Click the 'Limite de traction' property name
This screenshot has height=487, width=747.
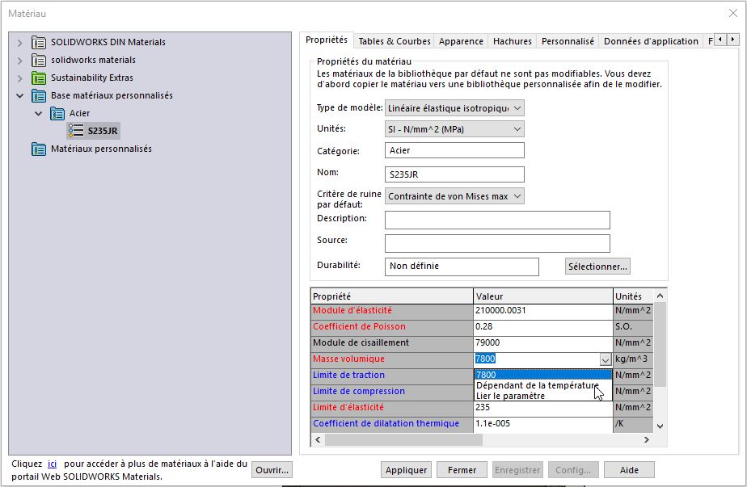pos(348,375)
